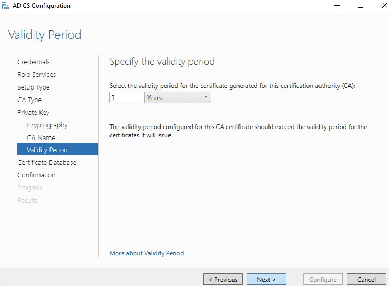Viewport: 389px width, 286px height.
Task: Select the highlighted Validity Period step
Action: point(47,150)
